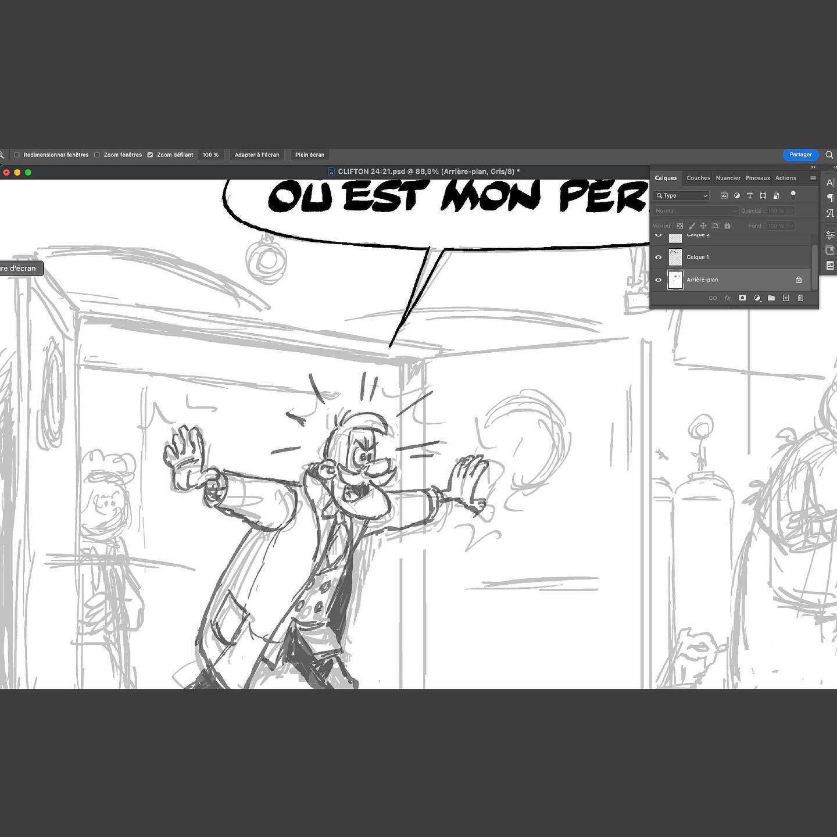This screenshot has height=837, width=837.
Task: Click the Zoom tool icon in options bar
Action: click(2, 155)
